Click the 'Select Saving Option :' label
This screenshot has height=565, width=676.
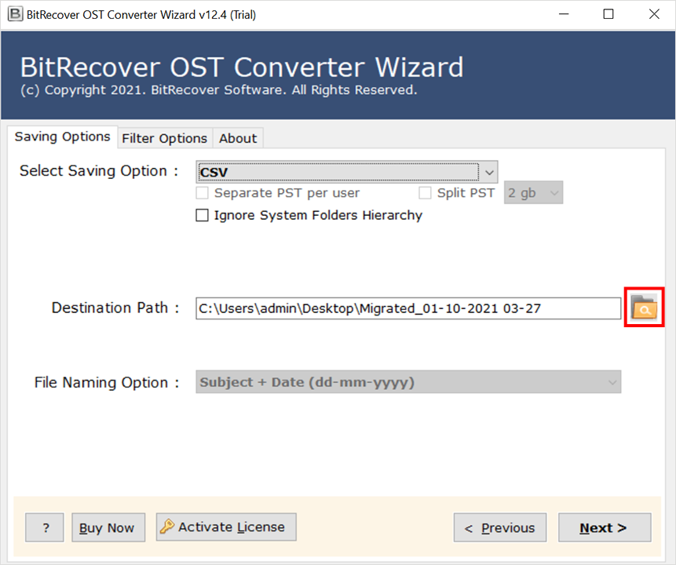coord(99,170)
